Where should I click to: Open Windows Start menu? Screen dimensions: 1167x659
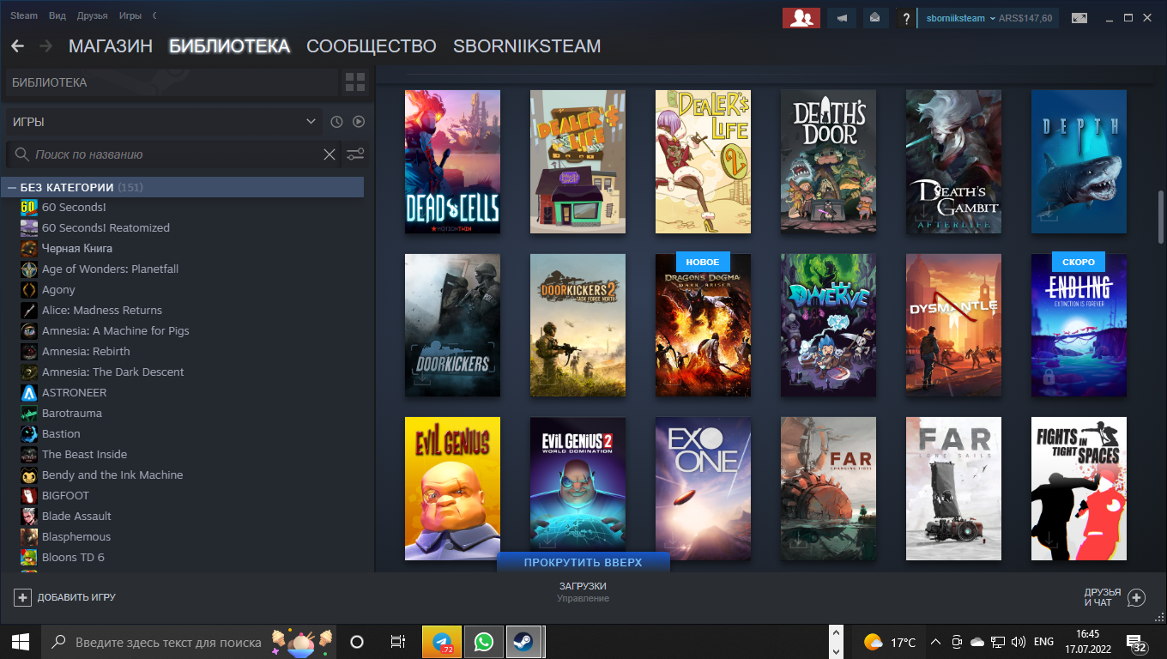click(x=21, y=641)
